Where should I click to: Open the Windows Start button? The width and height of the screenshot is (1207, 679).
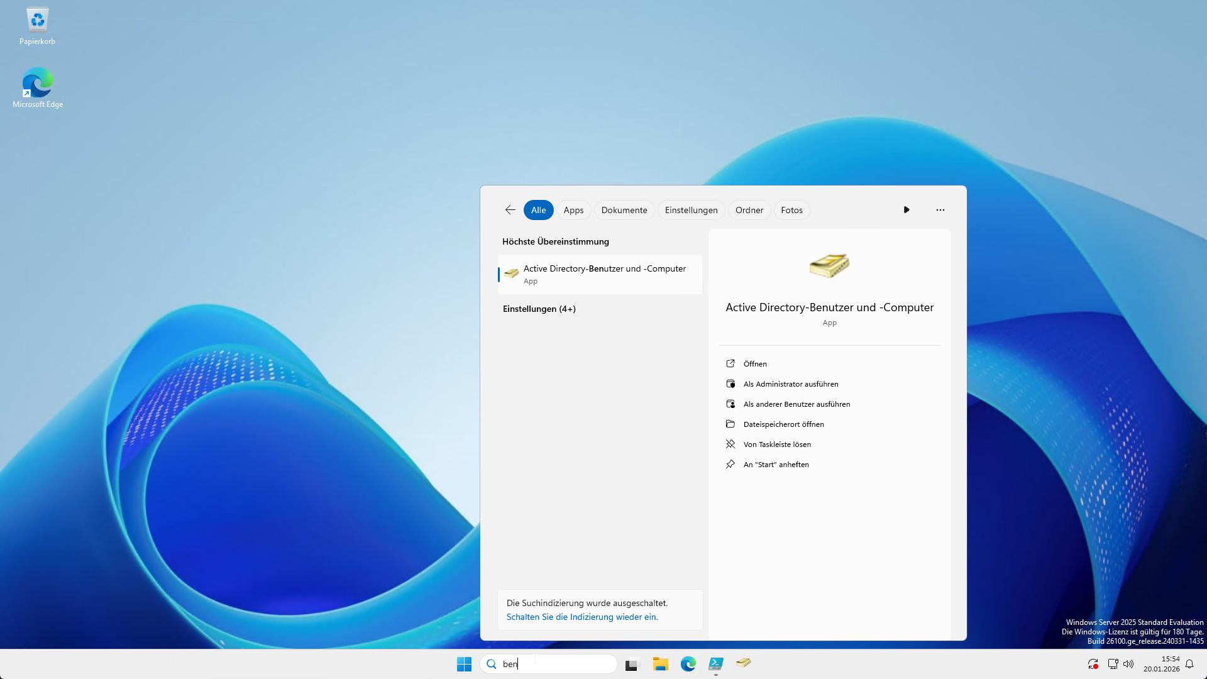(x=464, y=664)
